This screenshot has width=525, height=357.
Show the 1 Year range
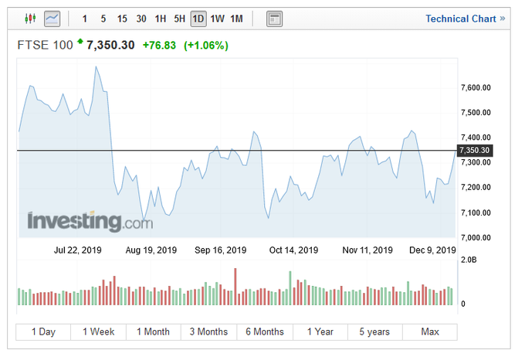[x=320, y=331]
